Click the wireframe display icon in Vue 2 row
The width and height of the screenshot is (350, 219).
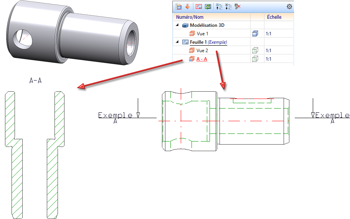(x=255, y=50)
